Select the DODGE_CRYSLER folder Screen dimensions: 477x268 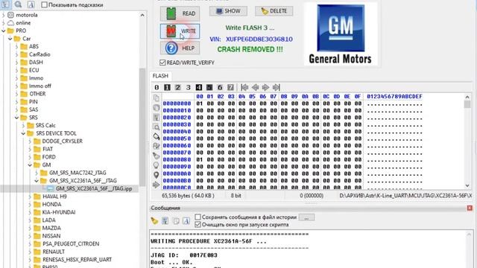pos(63,141)
